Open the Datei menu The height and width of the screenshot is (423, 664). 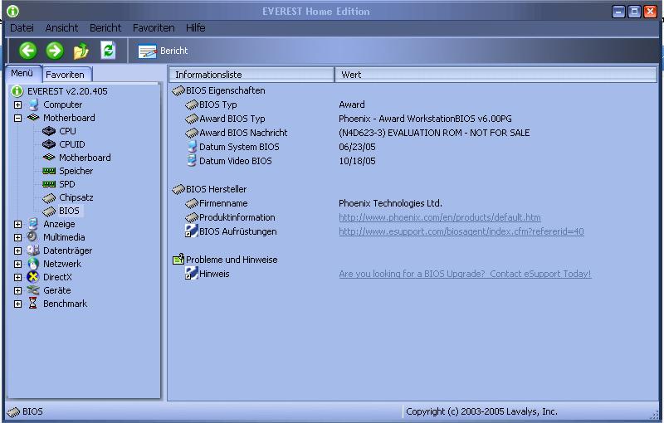(22, 28)
